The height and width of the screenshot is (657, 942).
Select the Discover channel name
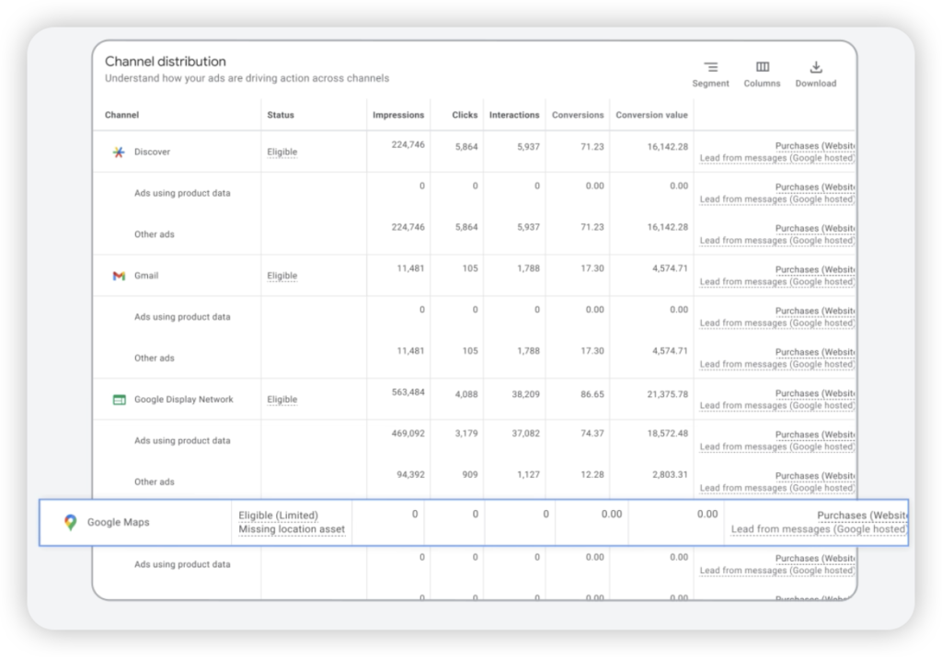click(x=152, y=152)
